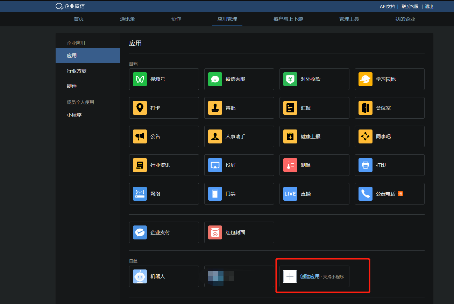
Task: Open the 学习园地 planet icon
Action: tap(366, 79)
